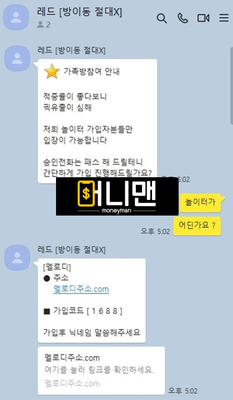Open chat search with magnifier icon

tap(161, 18)
